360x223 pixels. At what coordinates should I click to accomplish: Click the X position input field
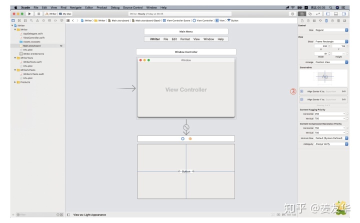click(x=321, y=46)
